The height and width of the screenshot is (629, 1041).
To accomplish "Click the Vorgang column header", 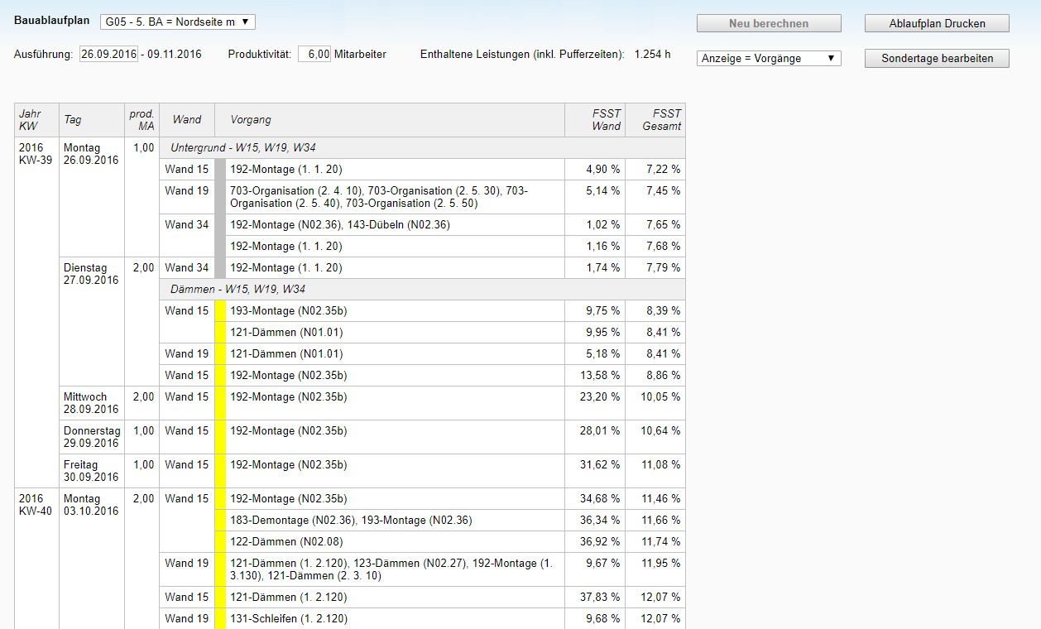I will [x=251, y=120].
